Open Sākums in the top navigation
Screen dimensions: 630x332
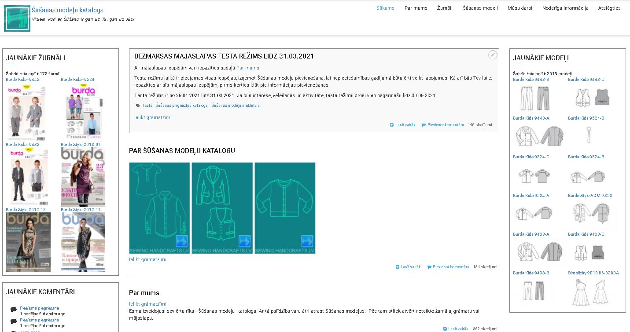(385, 8)
